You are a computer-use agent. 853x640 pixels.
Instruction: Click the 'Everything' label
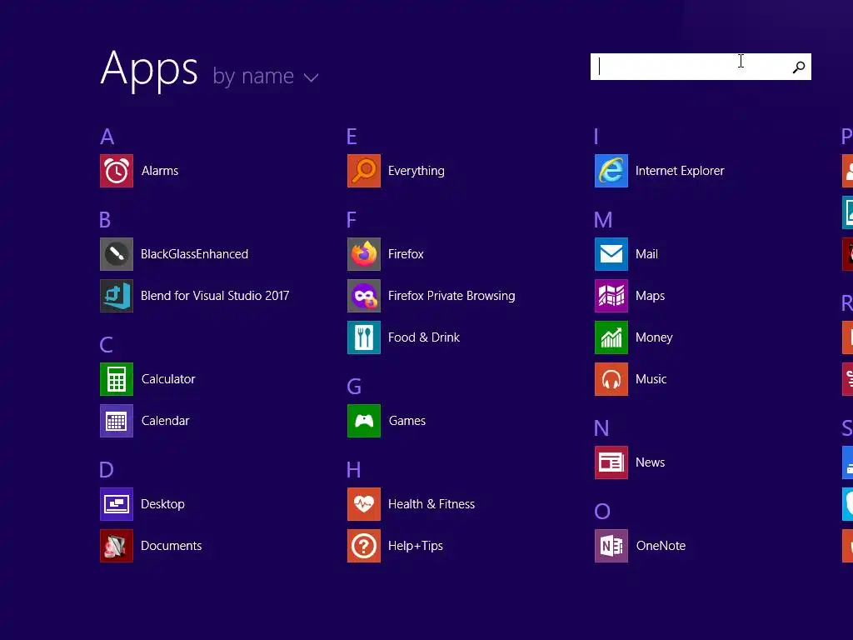click(417, 172)
